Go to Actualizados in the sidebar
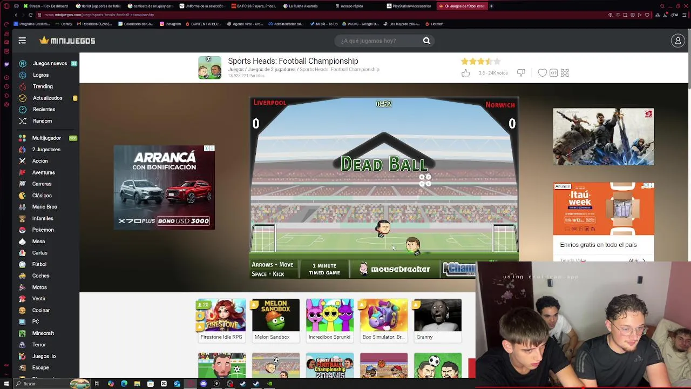 [x=48, y=98]
